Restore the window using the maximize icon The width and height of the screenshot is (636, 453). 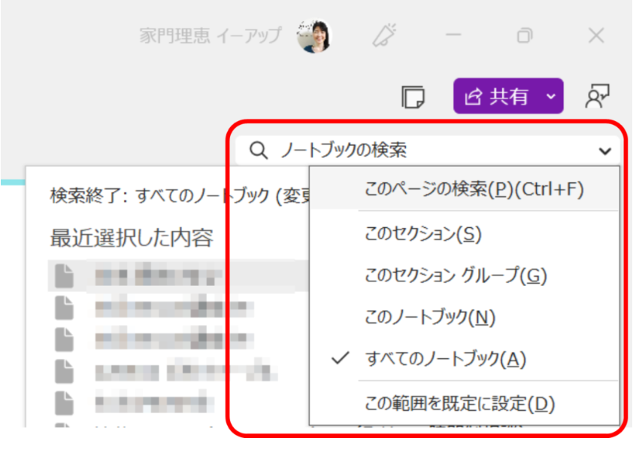pos(524,35)
